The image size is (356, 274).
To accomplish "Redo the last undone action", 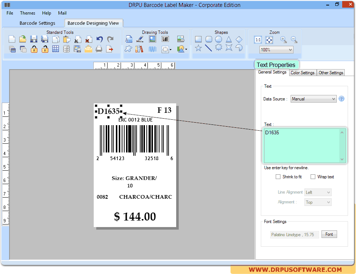I will [110, 39].
